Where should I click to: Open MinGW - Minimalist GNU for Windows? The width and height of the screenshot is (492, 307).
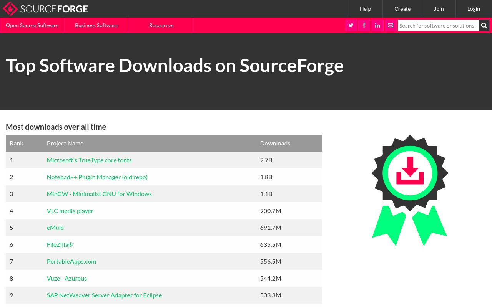(x=99, y=194)
